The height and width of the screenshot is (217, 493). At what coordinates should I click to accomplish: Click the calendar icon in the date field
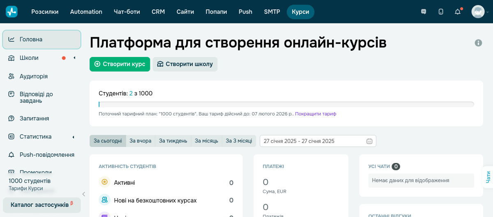369,141
